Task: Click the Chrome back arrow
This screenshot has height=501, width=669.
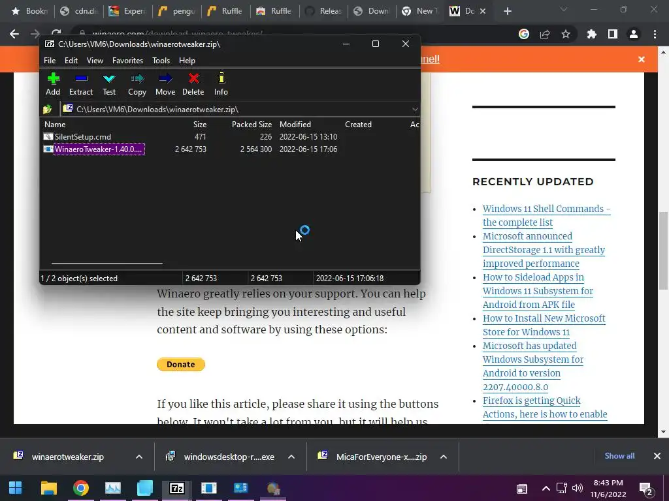Action: tap(14, 34)
